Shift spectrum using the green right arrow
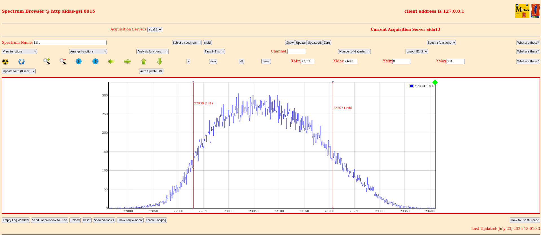 [127, 61]
